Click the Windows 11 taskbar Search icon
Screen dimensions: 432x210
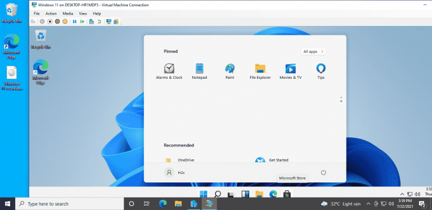click(218, 194)
